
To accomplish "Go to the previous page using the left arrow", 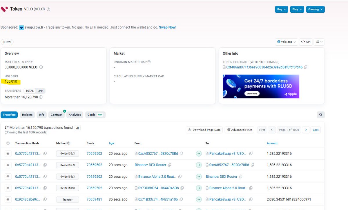I will click(x=272, y=130).
